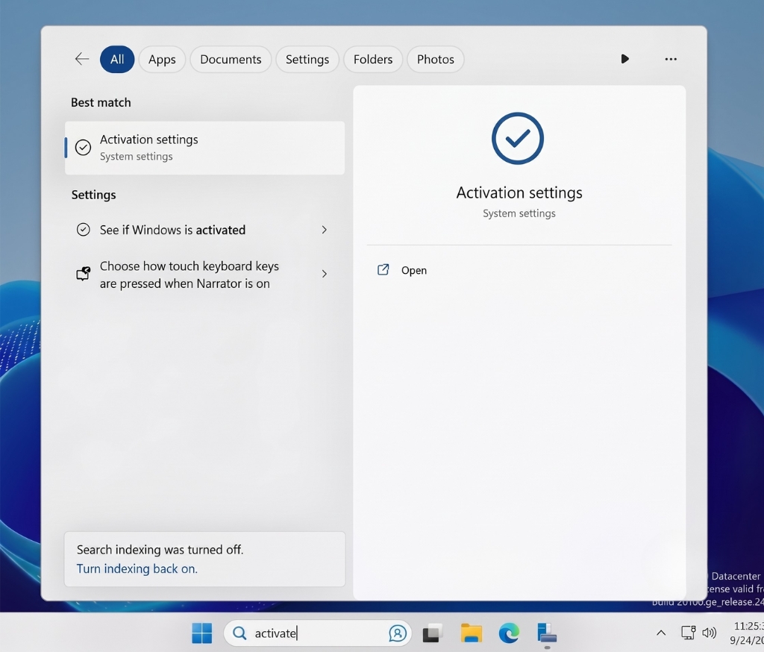Open Choose how touch keyboard keys result
The height and width of the screenshot is (652, 764).
click(x=204, y=275)
